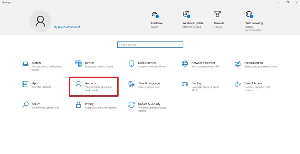The width and height of the screenshot is (300, 154).
Task: Click Web browsing Restore recommended text
Action: 253,28
